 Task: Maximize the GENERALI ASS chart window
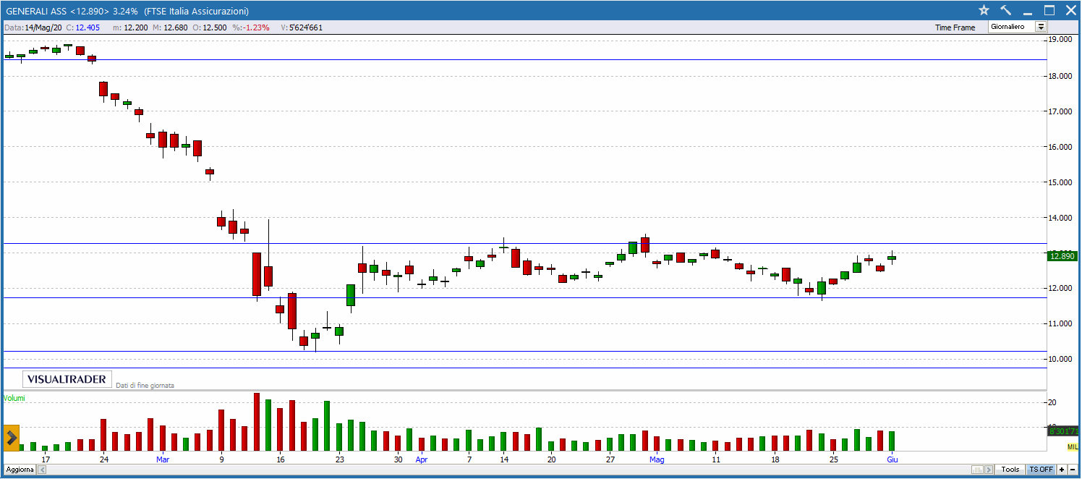point(1049,10)
